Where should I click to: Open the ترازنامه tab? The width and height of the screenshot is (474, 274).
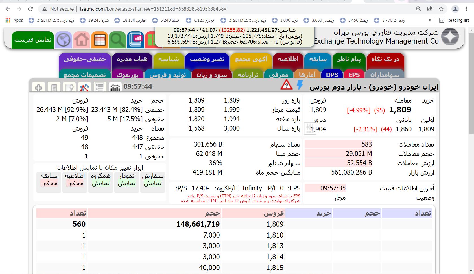point(248,74)
